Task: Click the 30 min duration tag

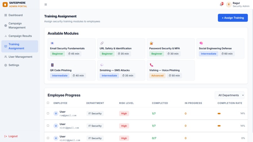Action: (173, 54)
